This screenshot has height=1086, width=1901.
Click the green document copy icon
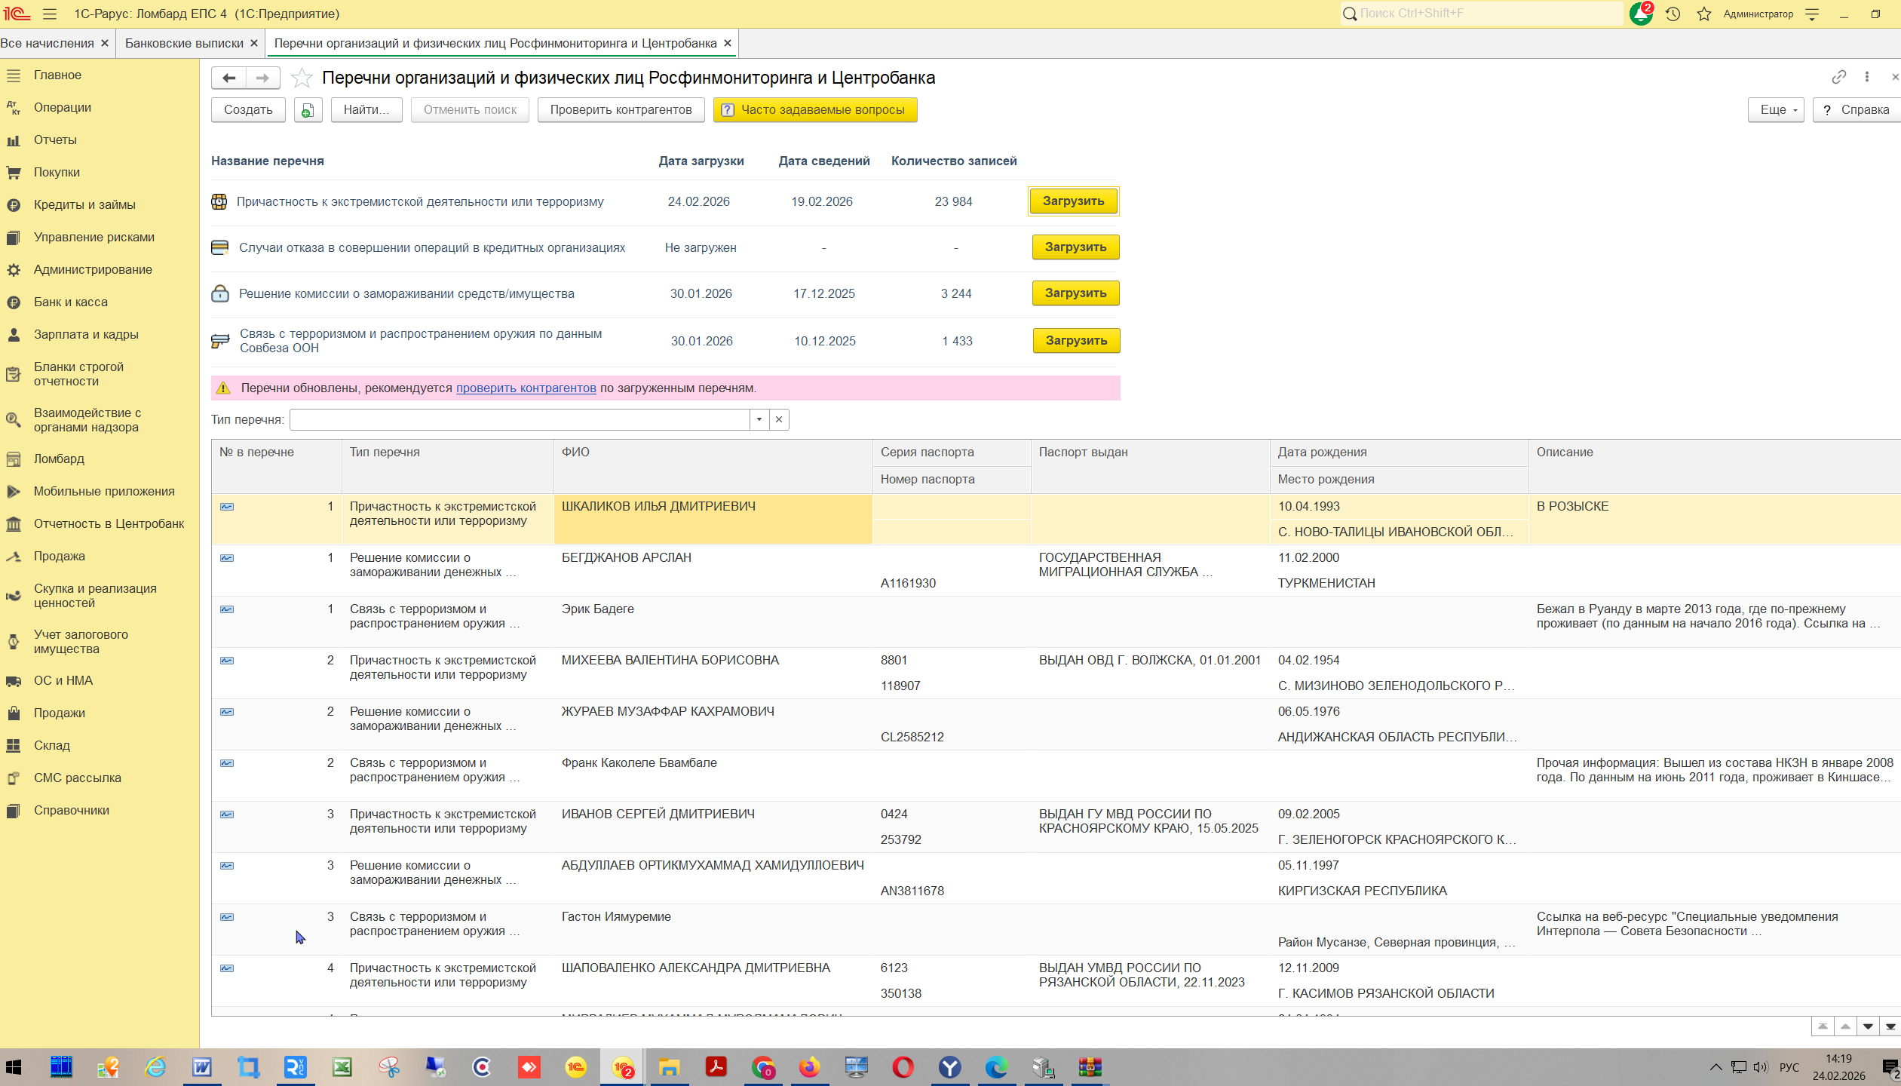(x=308, y=110)
